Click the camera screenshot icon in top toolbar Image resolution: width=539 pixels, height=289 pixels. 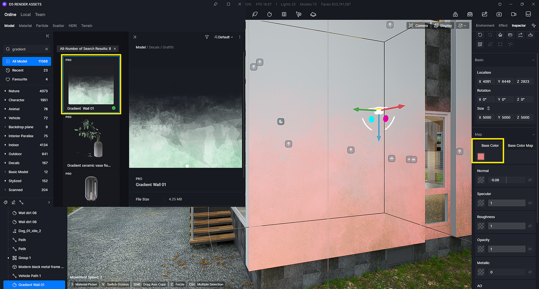[499, 14]
